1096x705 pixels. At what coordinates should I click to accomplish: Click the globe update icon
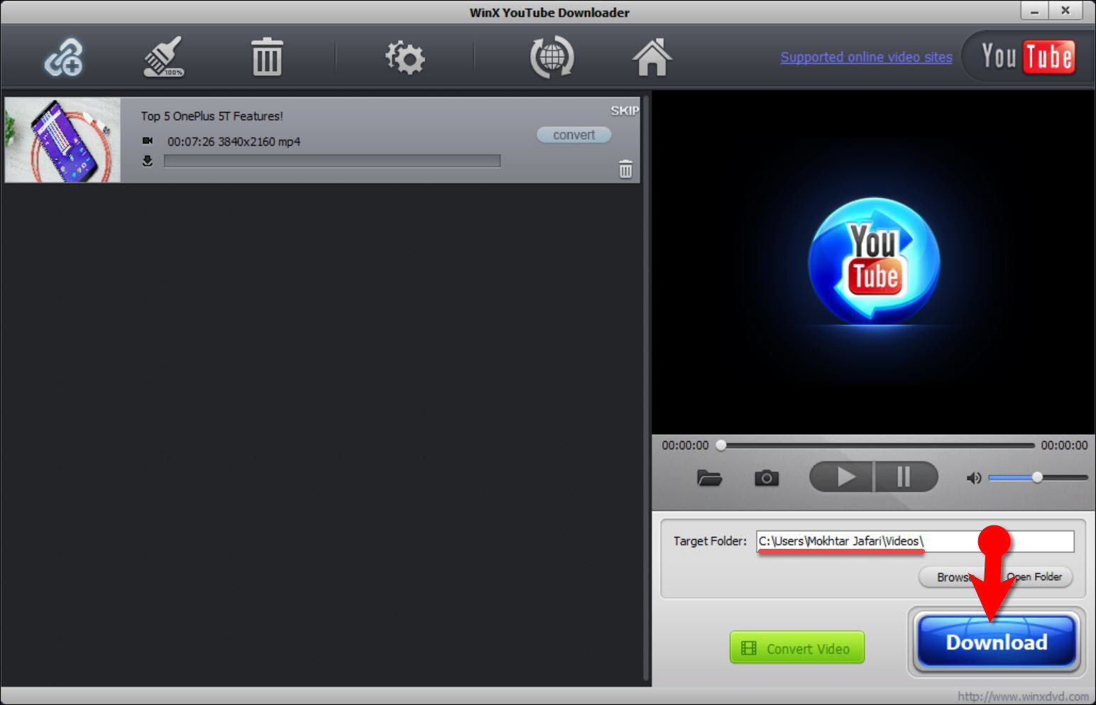pyautogui.click(x=552, y=58)
